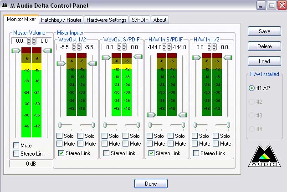Enable Master Volume Stereo Link
287x192 pixels.
tap(16, 153)
